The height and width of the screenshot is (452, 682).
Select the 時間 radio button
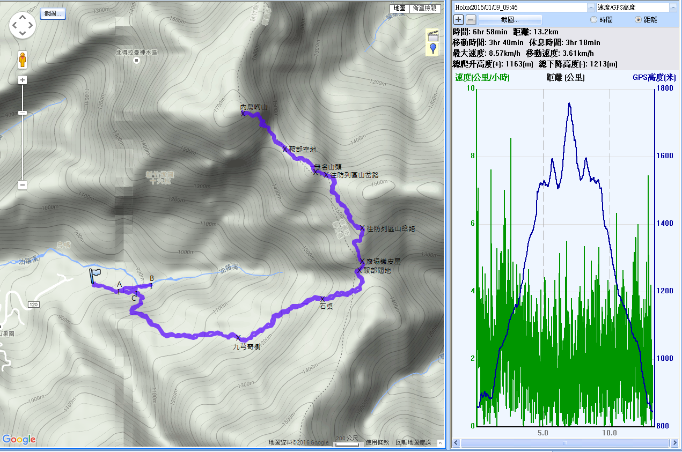(594, 20)
